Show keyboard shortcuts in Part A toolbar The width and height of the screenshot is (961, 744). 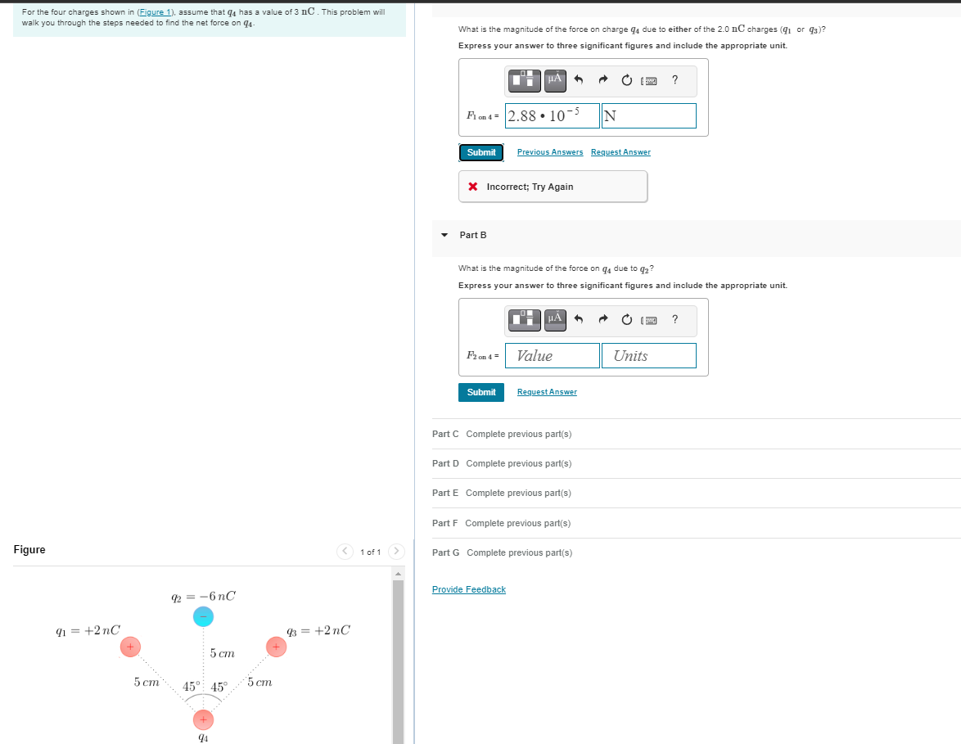tap(649, 80)
